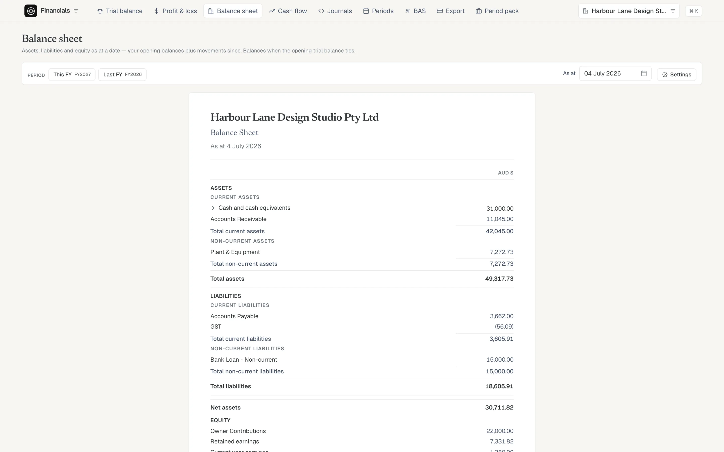
Task: Click the Balance sheet building icon
Action: click(211, 11)
